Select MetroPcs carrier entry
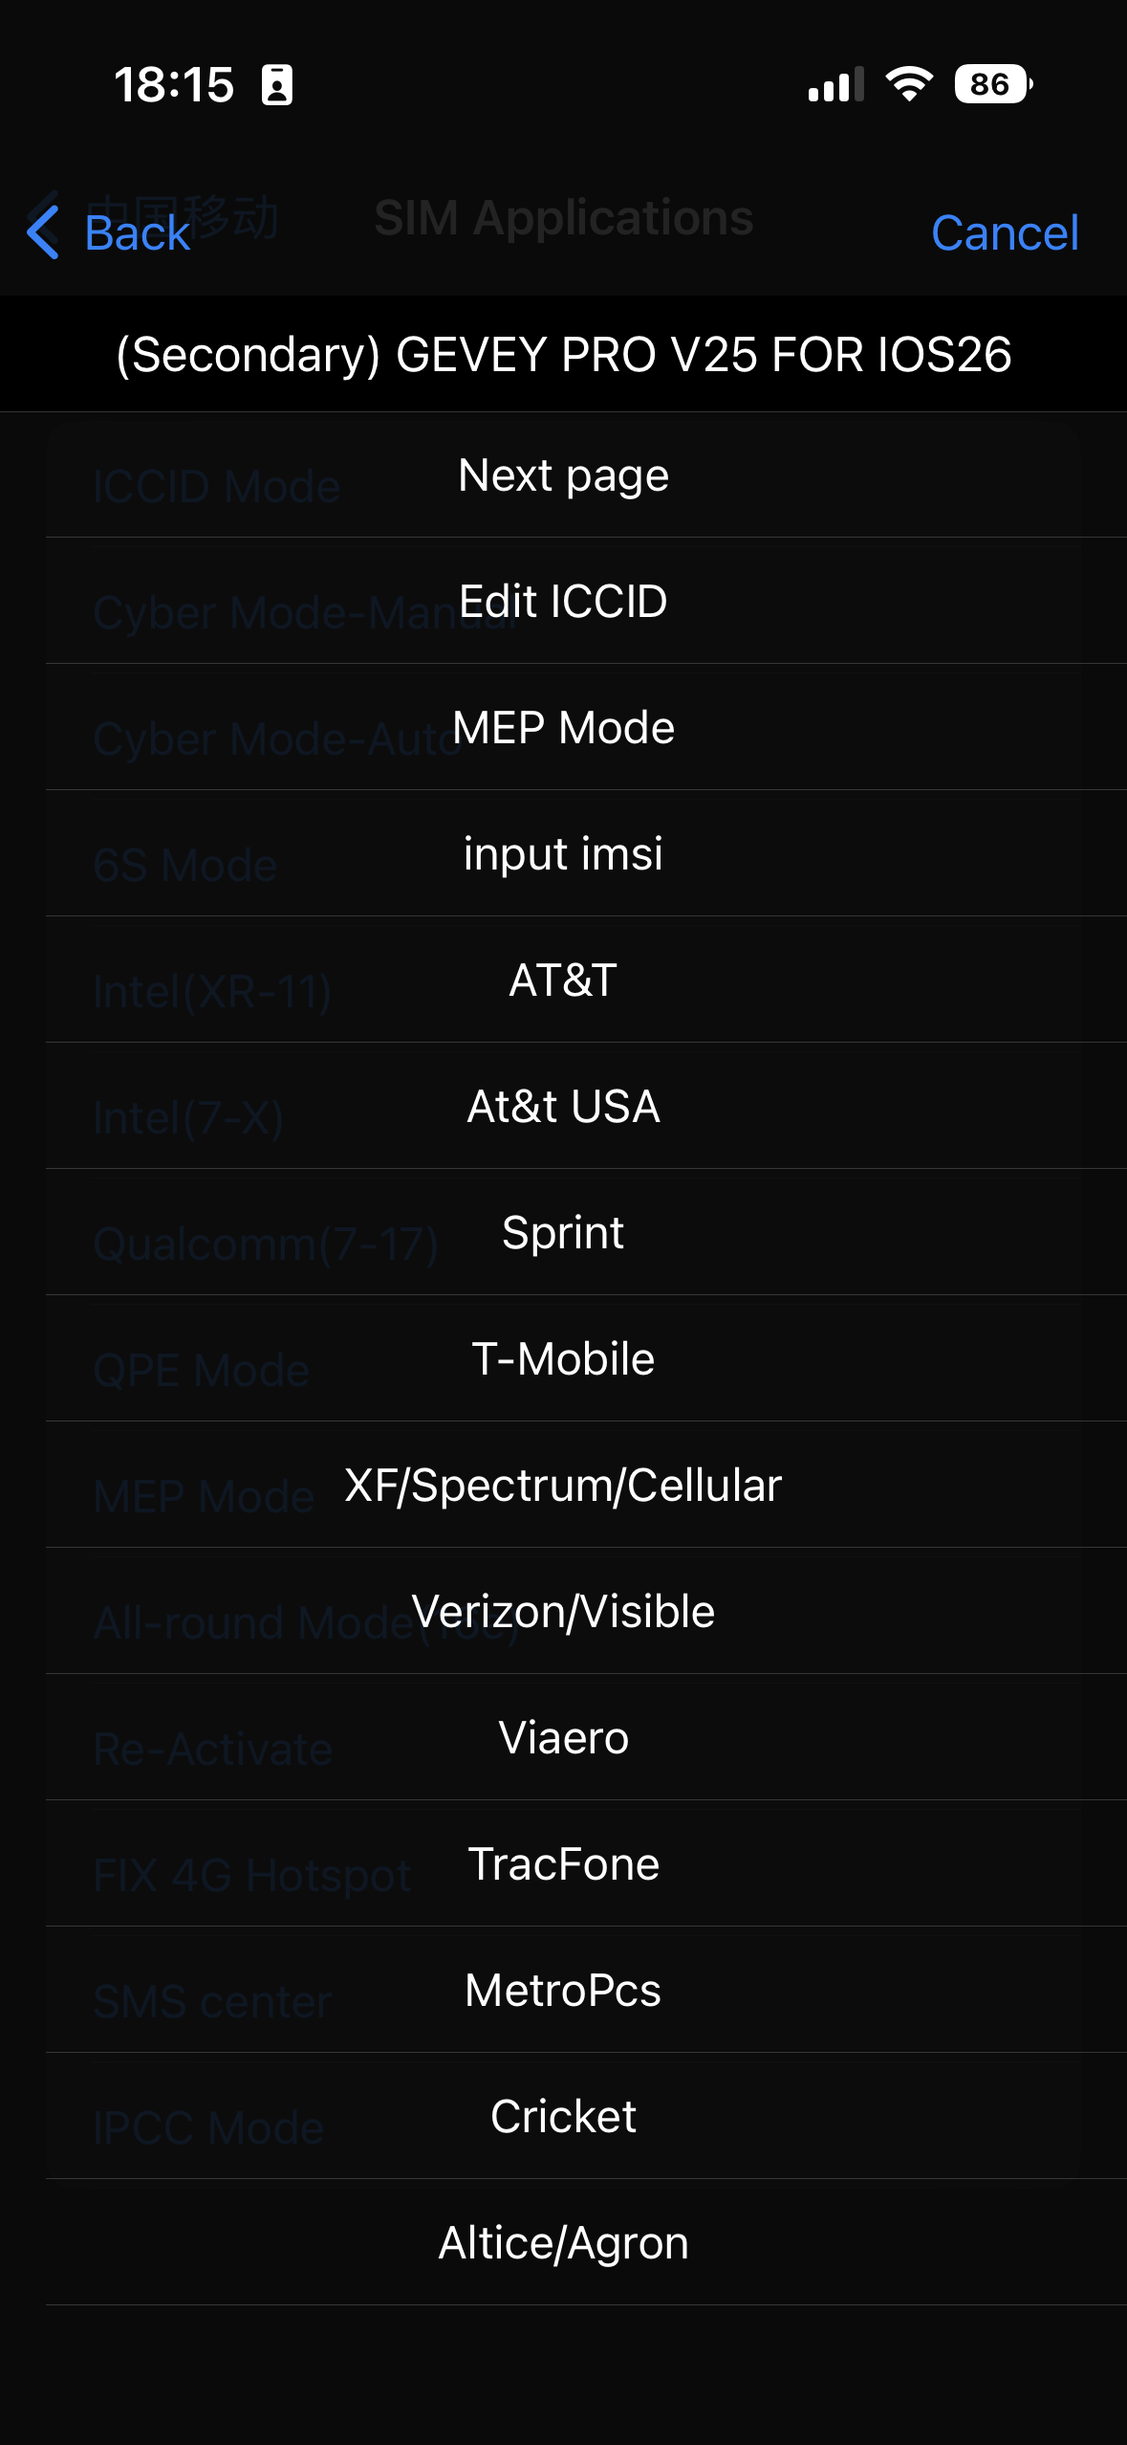The image size is (1127, 2445). coord(563,1991)
